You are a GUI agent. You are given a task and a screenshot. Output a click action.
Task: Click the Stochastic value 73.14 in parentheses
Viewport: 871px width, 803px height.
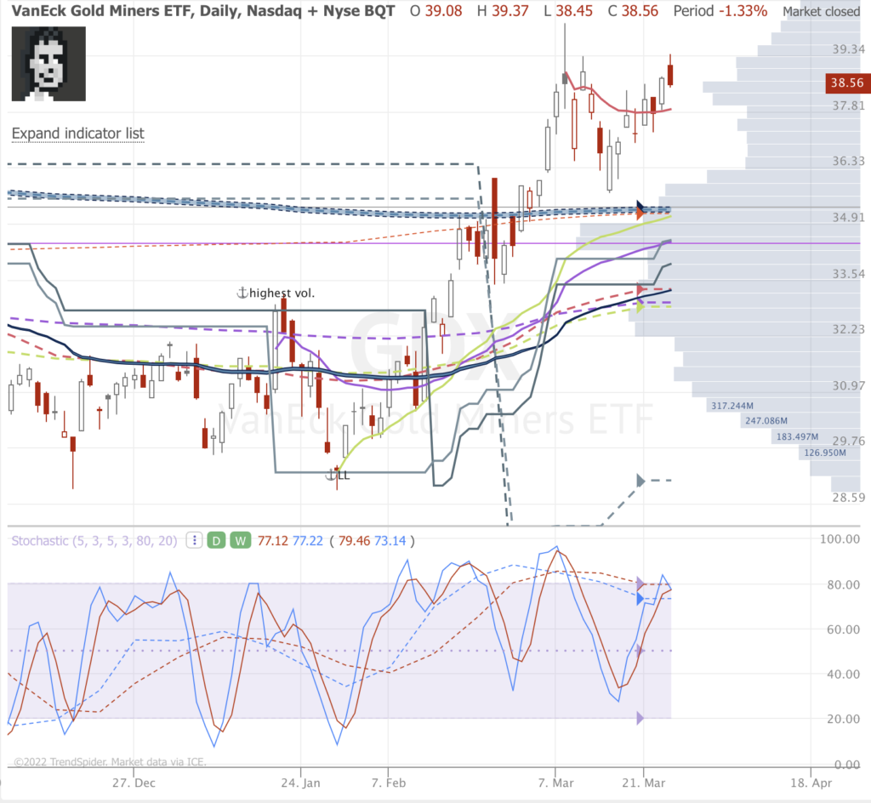click(x=390, y=541)
